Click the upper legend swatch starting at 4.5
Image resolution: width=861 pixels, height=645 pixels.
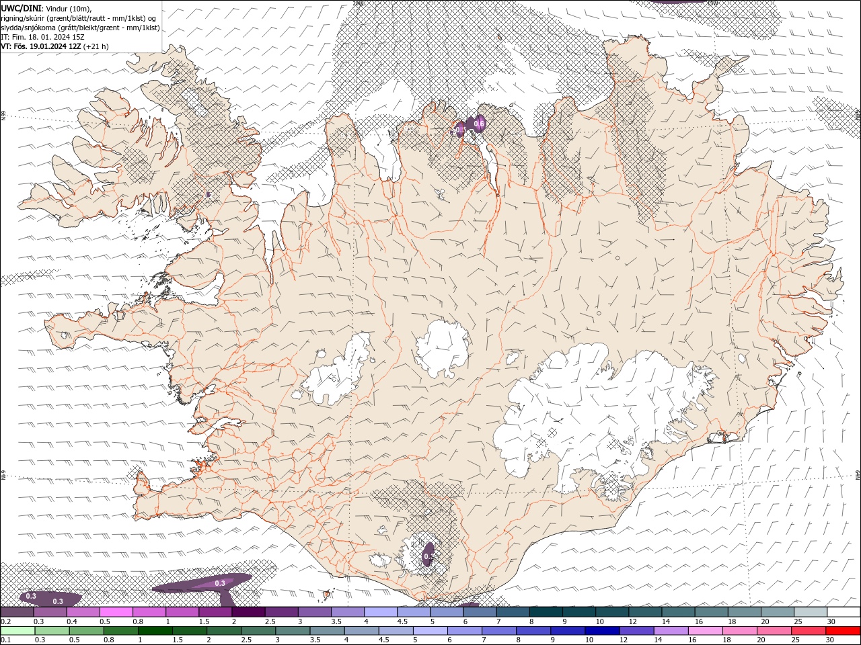tap(413, 612)
